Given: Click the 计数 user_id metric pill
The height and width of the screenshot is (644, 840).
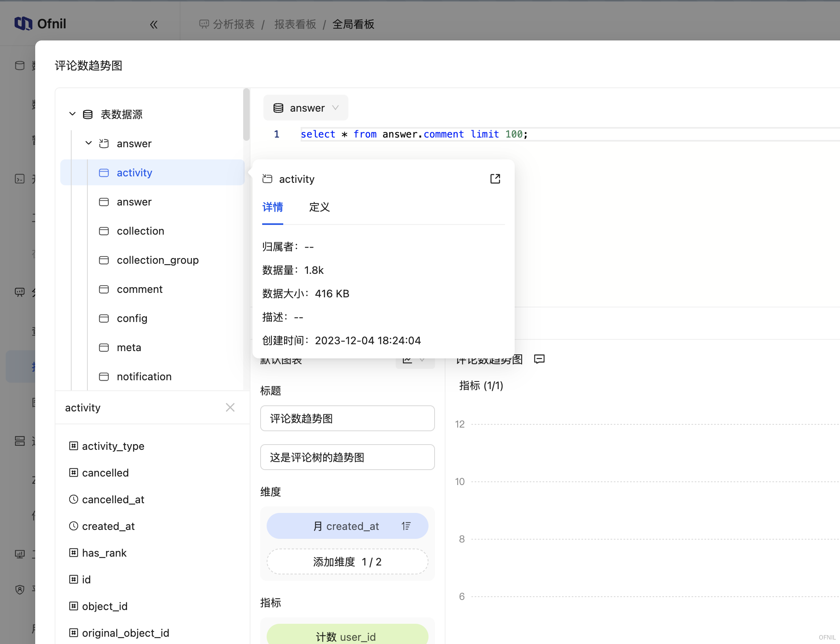Looking at the screenshot, I should coord(347,634).
